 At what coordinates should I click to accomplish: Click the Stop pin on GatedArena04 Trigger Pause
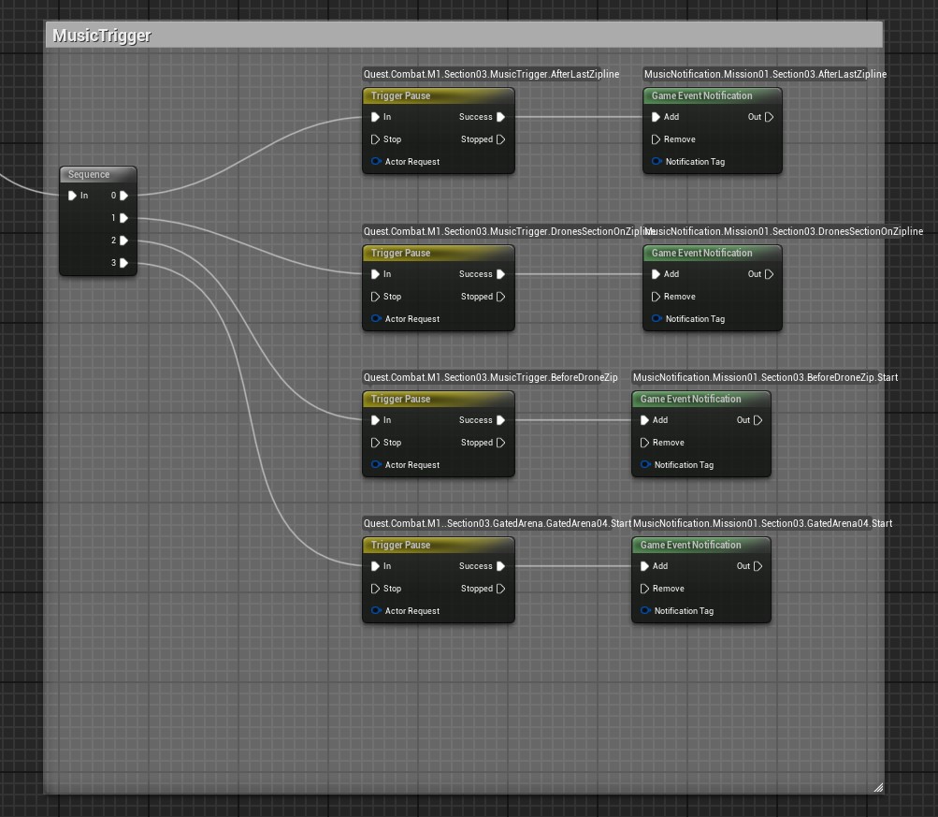click(x=376, y=589)
